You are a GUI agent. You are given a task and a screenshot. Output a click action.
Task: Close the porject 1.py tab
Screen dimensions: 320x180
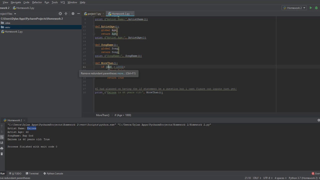(103, 14)
